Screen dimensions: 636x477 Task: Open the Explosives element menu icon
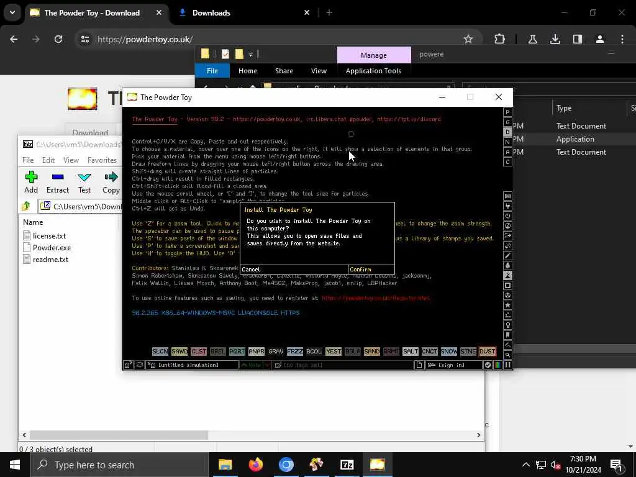[507, 246]
